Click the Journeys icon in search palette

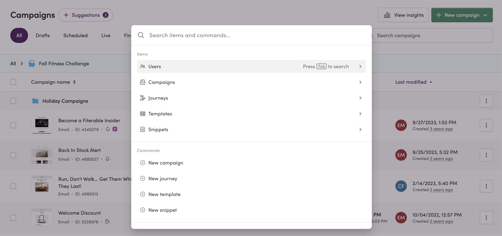point(142,98)
